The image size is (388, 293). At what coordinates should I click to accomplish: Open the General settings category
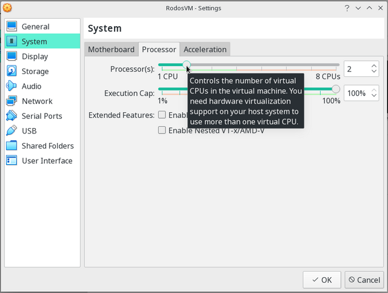35,27
